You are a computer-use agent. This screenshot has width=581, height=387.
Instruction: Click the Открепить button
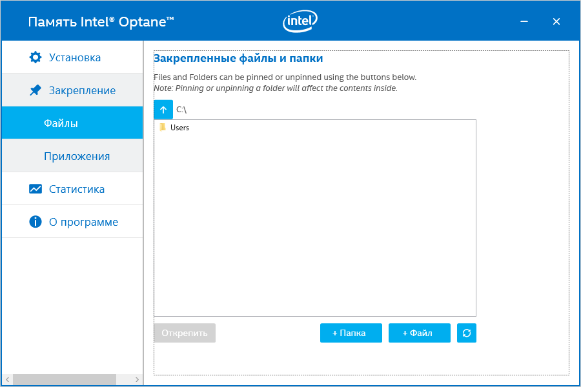click(x=185, y=333)
